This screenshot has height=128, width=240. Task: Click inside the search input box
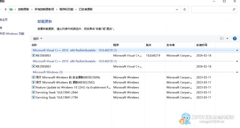(x=212, y=10)
